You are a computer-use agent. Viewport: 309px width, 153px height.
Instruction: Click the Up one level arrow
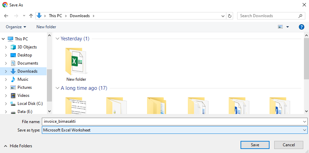[x=31, y=16]
